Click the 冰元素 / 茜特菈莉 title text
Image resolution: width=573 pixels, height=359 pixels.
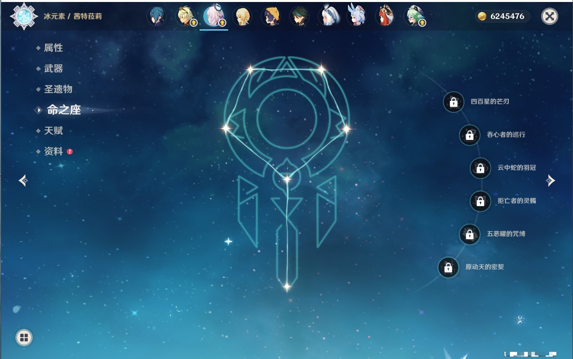[x=73, y=16]
